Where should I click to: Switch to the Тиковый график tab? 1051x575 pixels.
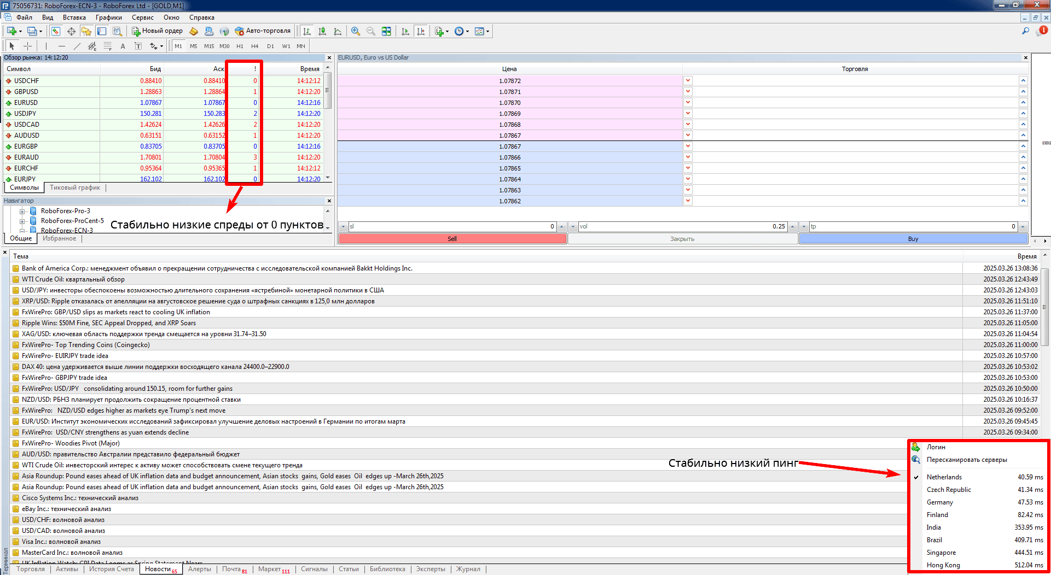tap(75, 187)
